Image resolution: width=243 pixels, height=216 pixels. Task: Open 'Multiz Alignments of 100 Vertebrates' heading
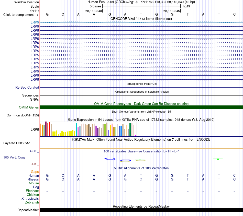point(141,168)
